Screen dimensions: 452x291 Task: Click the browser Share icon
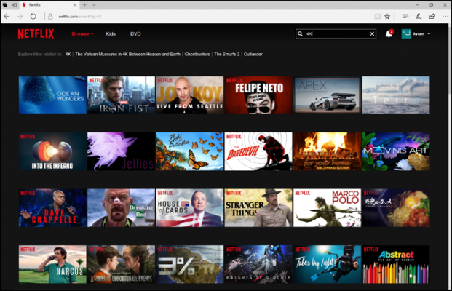point(432,17)
